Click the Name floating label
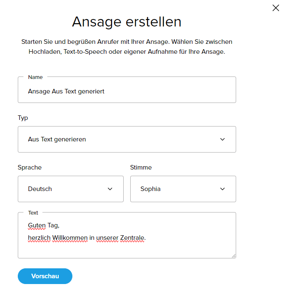 tap(35, 77)
